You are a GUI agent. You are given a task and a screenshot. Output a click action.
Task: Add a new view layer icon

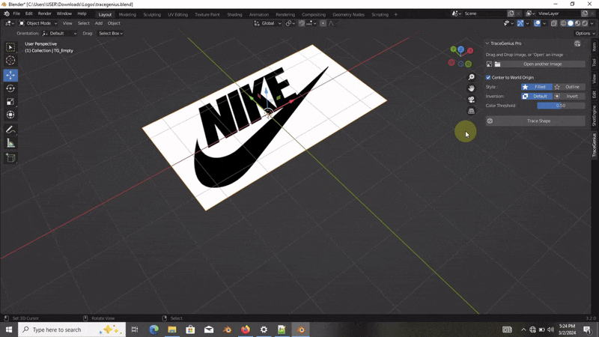pyautogui.click(x=585, y=13)
